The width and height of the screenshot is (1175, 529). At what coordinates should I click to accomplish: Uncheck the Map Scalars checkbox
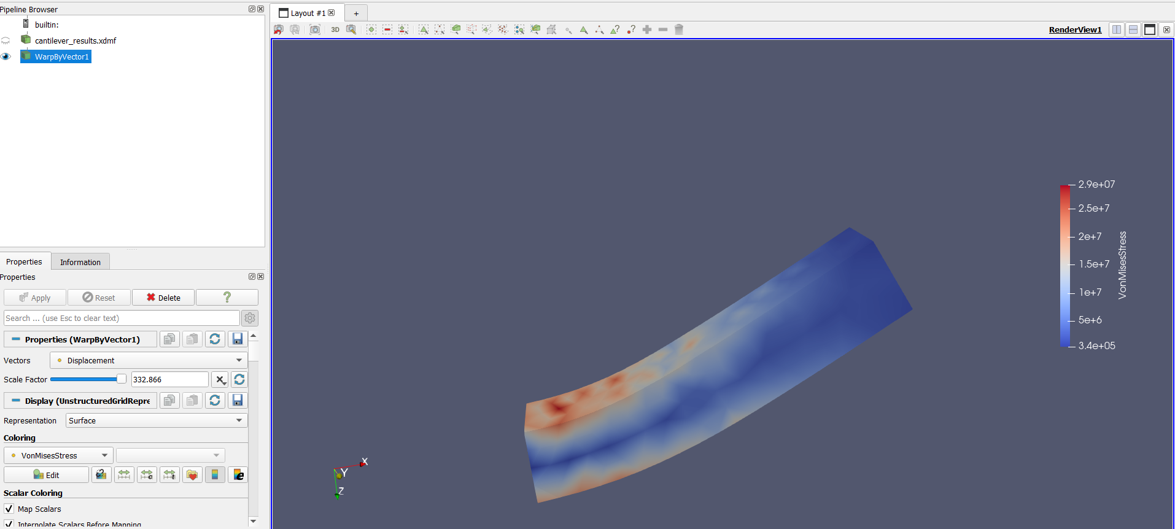click(9, 509)
